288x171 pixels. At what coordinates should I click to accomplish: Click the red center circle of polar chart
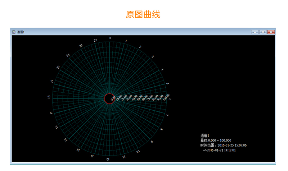pyautogui.click(x=110, y=98)
